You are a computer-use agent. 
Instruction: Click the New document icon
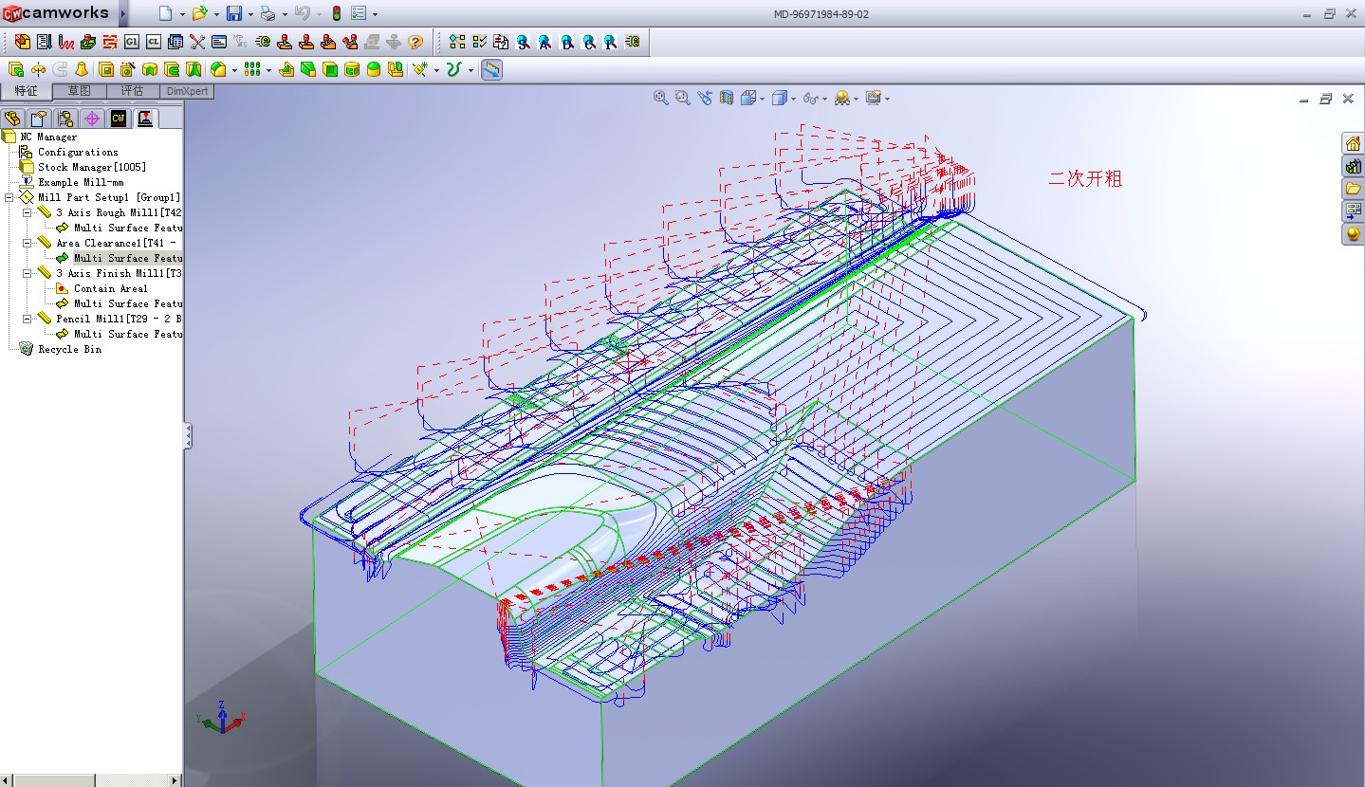coord(165,13)
